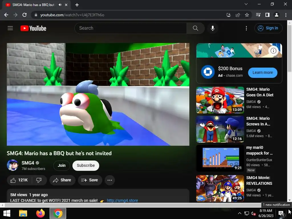Click the address bar URL
Image resolution: width=292 pixels, height=219 pixels.
point(72,15)
